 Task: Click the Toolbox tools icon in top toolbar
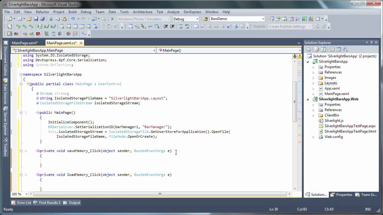tap(297, 19)
